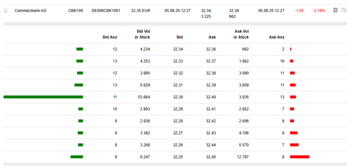Click the red bar for 12.797 ask volume

click(x=300, y=157)
